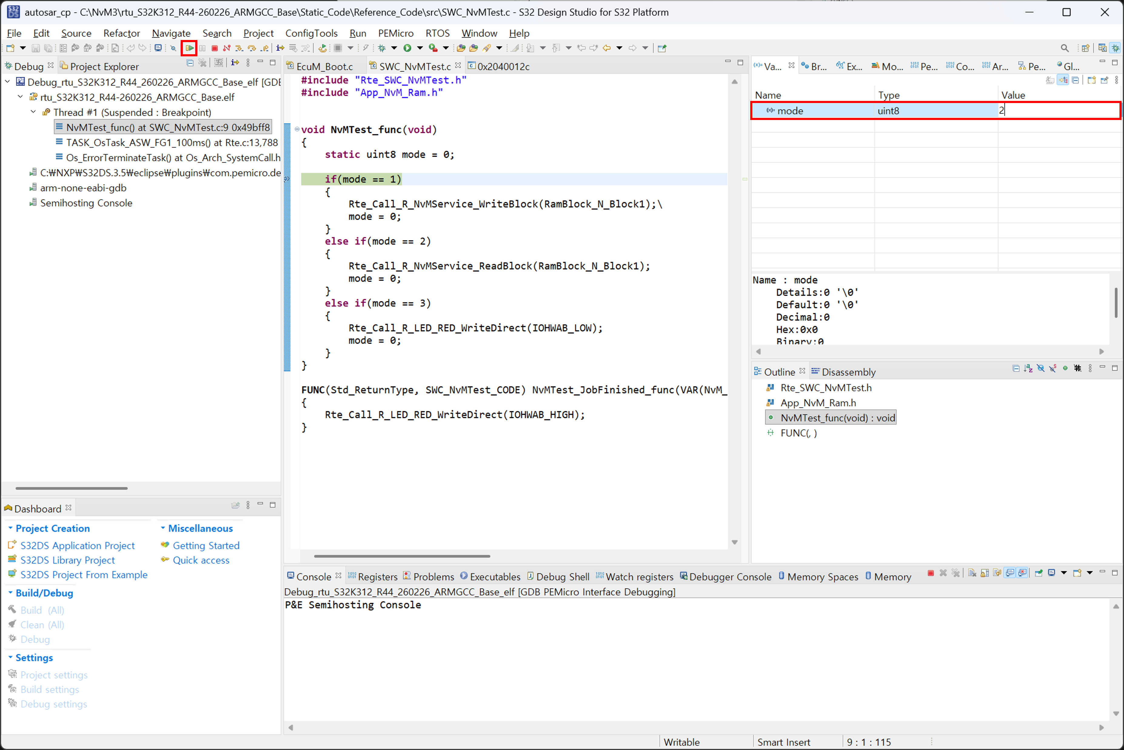
Task: Toggle Instruction Stepping Mode in main toolbar
Action: pyautogui.click(x=280, y=48)
